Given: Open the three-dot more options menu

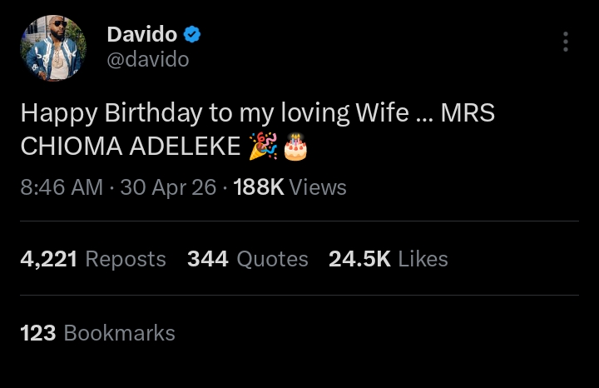Looking at the screenshot, I should (566, 42).
